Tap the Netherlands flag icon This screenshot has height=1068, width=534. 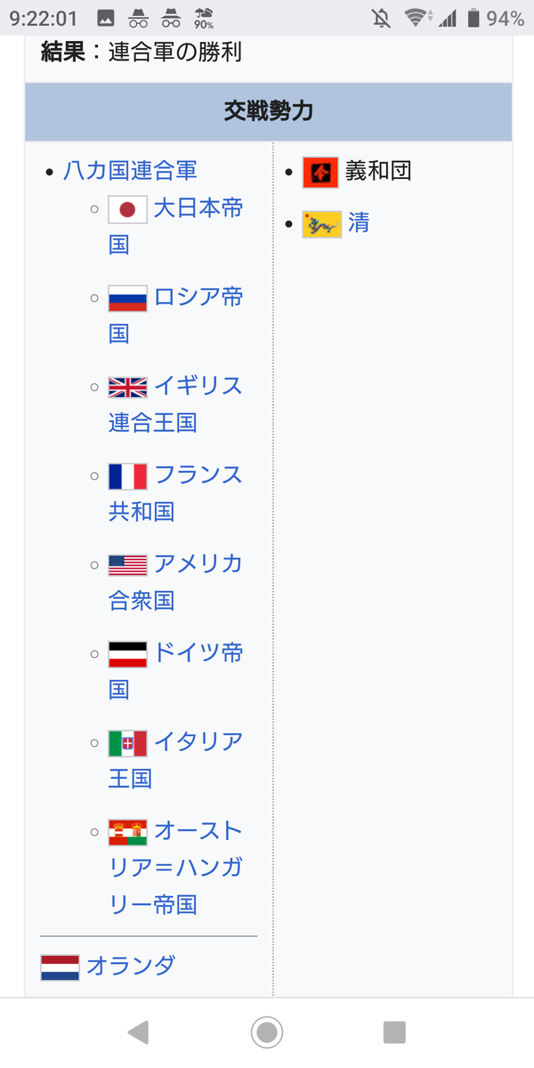(x=60, y=967)
